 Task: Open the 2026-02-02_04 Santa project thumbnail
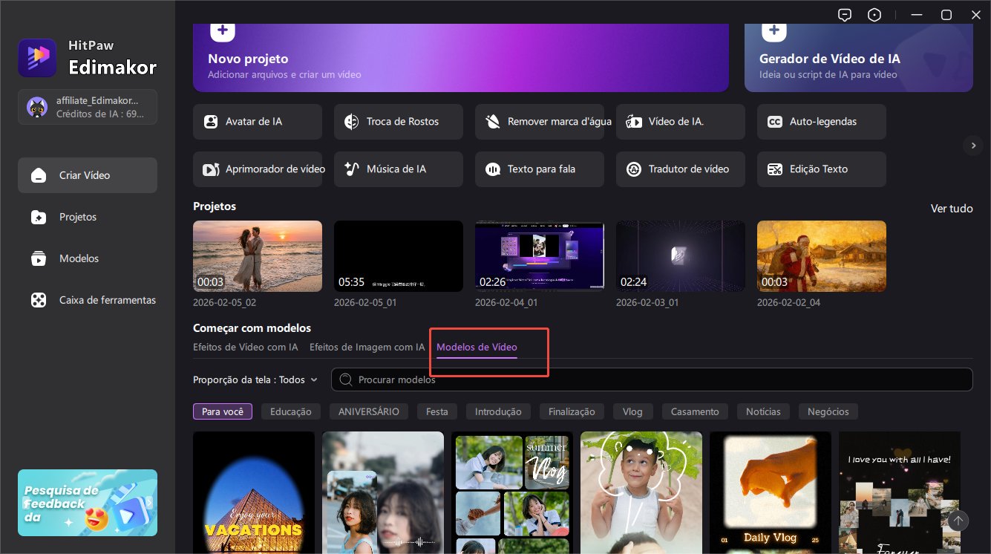coord(821,256)
